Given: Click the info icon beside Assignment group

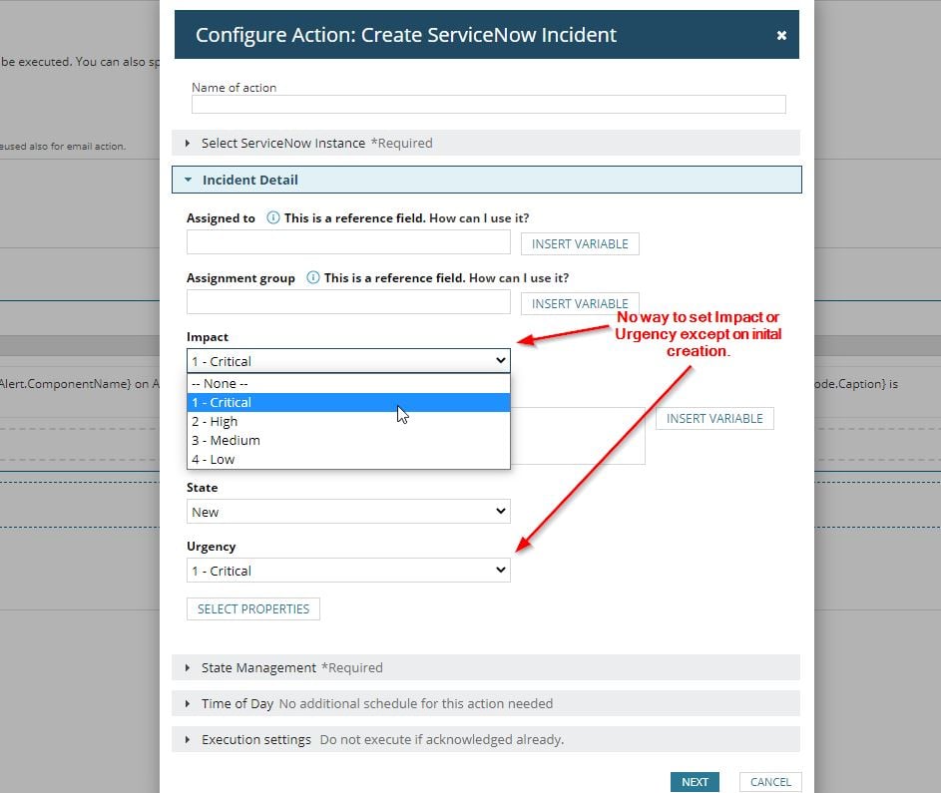Looking at the screenshot, I should (x=312, y=277).
